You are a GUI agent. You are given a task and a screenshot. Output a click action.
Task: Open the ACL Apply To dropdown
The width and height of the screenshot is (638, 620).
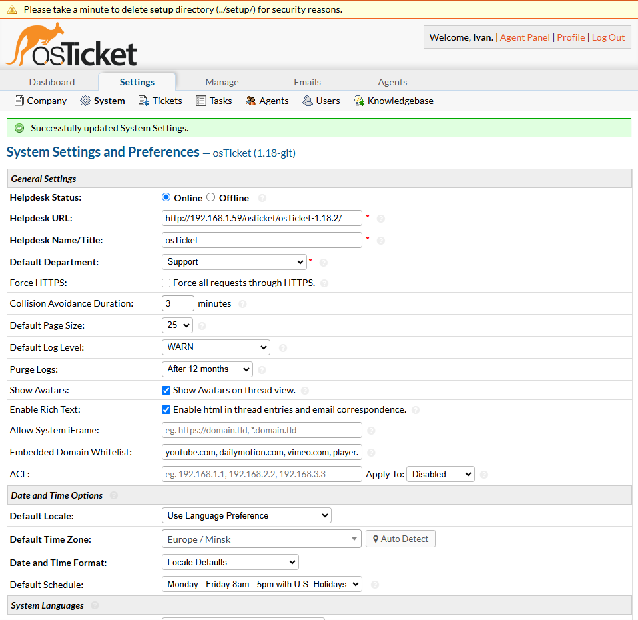(x=441, y=474)
